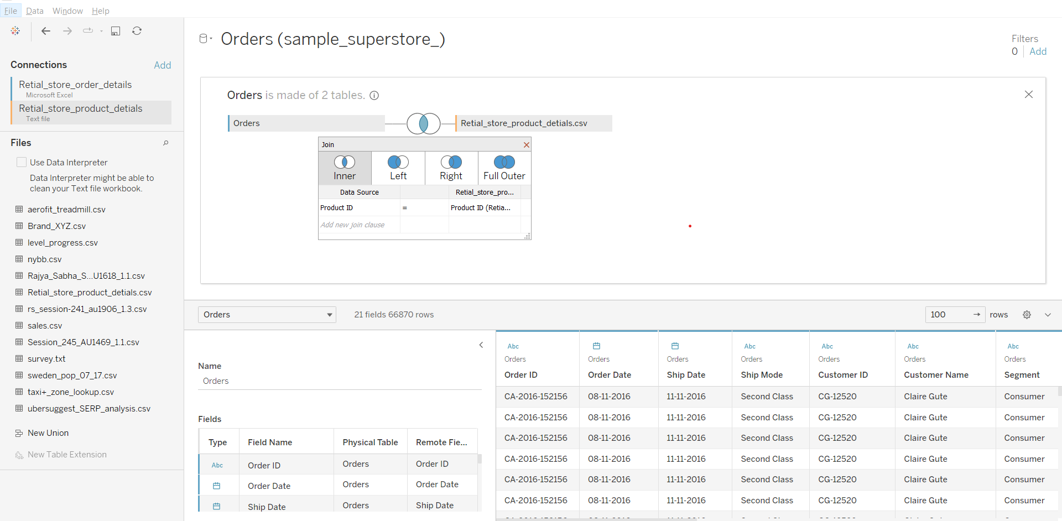Click Add filters link
1062x521 pixels.
click(1038, 51)
